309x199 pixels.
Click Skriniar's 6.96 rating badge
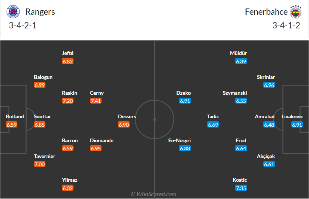pyautogui.click(x=269, y=85)
